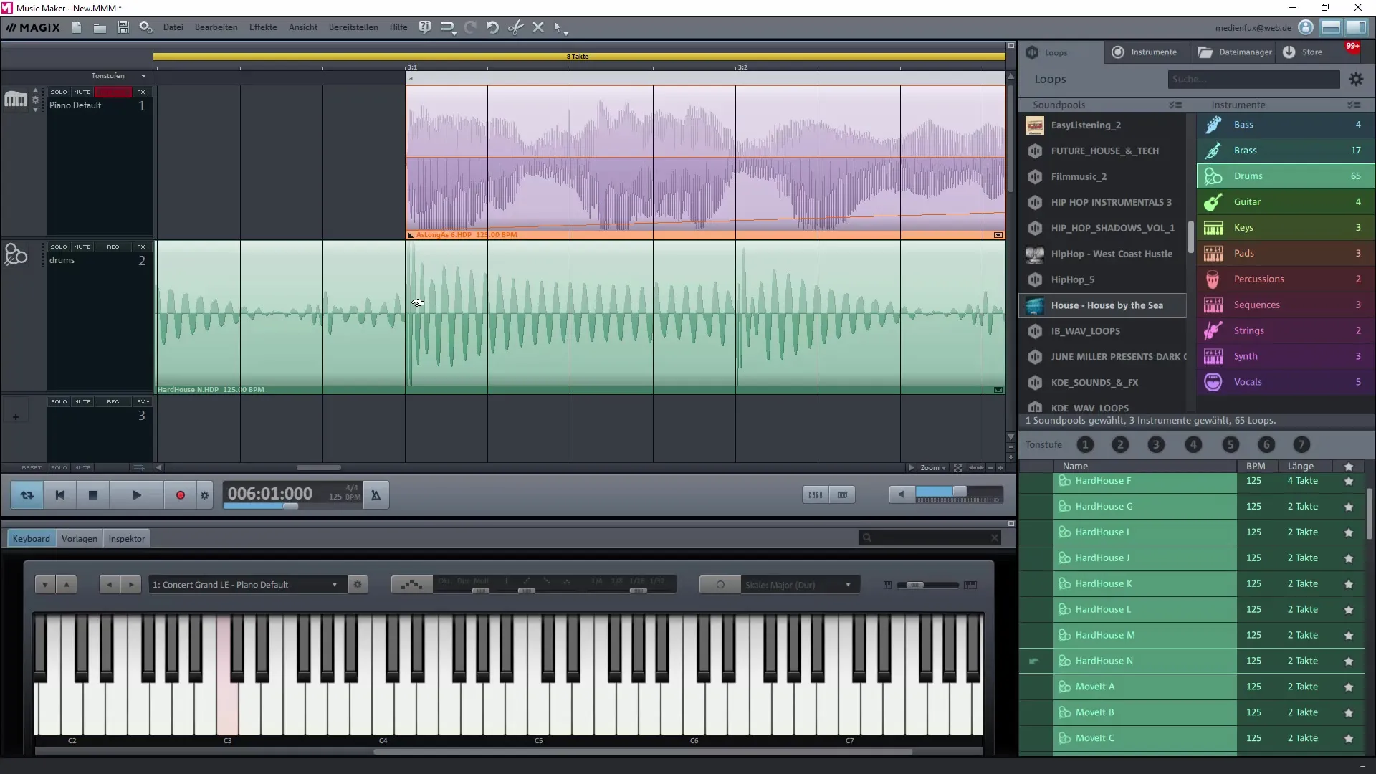Select the Guitar instrument category

pyautogui.click(x=1286, y=202)
